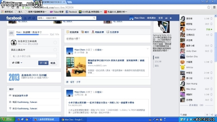This screenshot has width=217, height=122.
Task: Open the Max Chen profile link in header
Action: (x=137, y=18)
